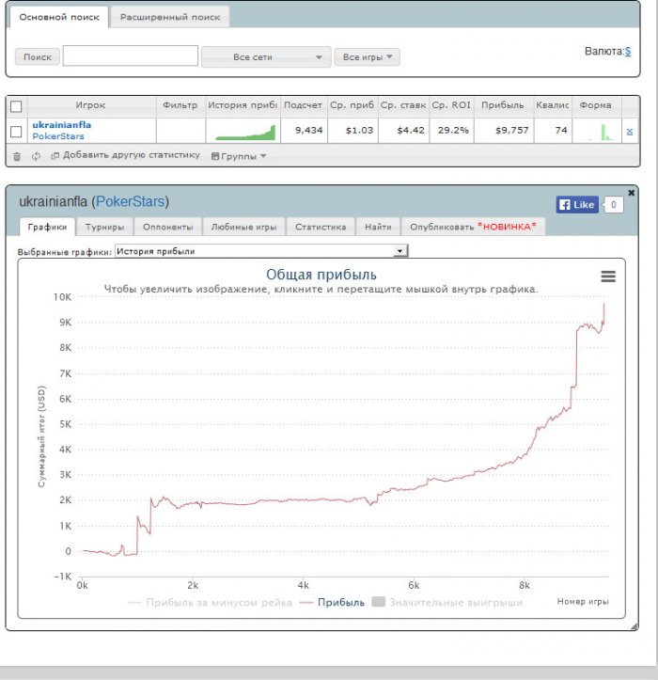Switch to the Расширенный поиск tab
Viewport: 658px width, 680px height.
click(x=170, y=17)
